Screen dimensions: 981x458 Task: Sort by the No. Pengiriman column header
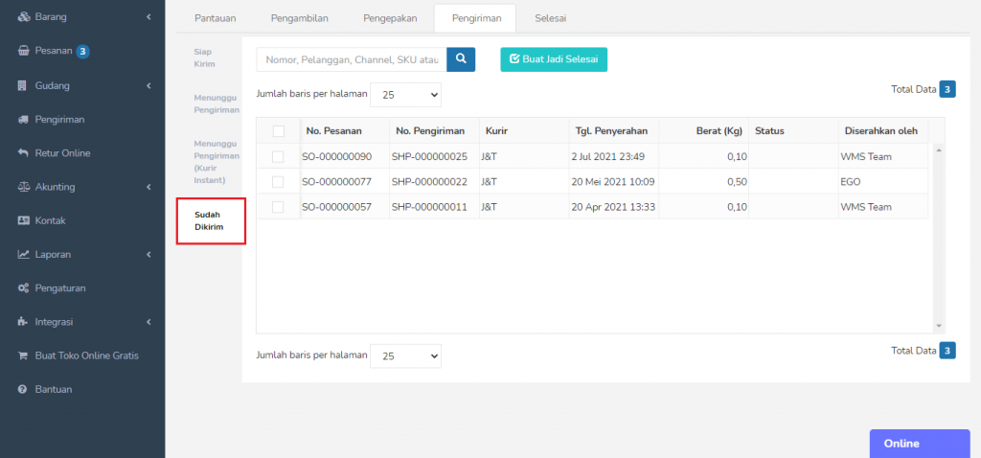pyautogui.click(x=430, y=130)
